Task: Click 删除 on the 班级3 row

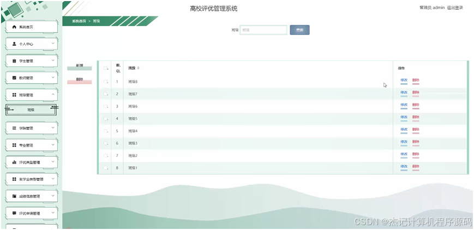Action: 416,142
